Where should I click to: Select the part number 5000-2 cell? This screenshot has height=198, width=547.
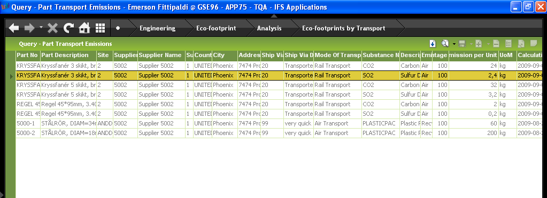pyautogui.click(x=28, y=133)
